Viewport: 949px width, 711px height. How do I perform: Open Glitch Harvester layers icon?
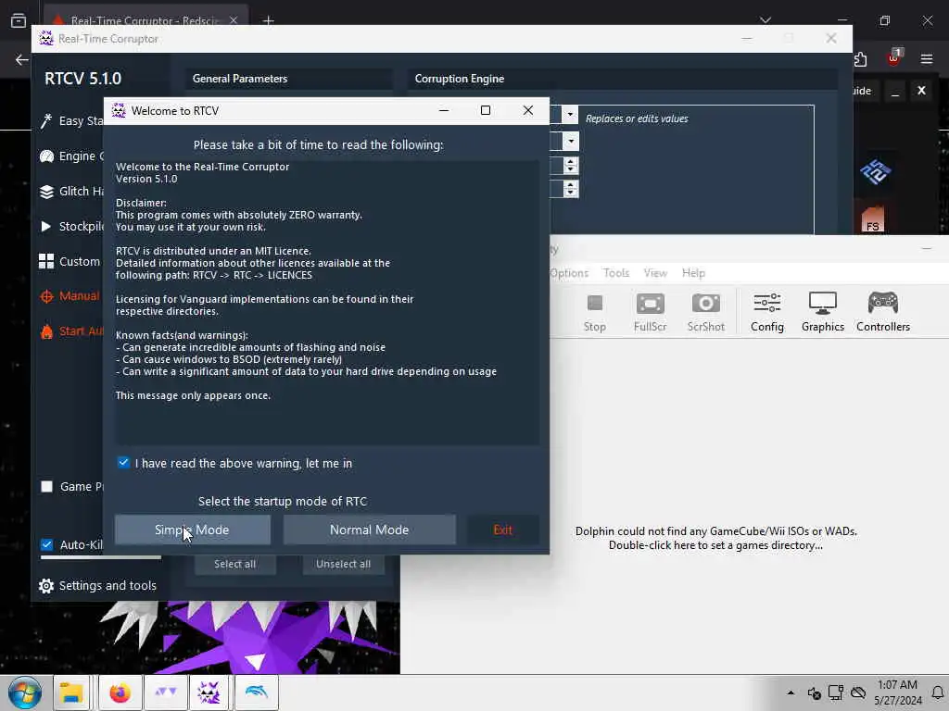pyautogui.click(x=46, y=191)
